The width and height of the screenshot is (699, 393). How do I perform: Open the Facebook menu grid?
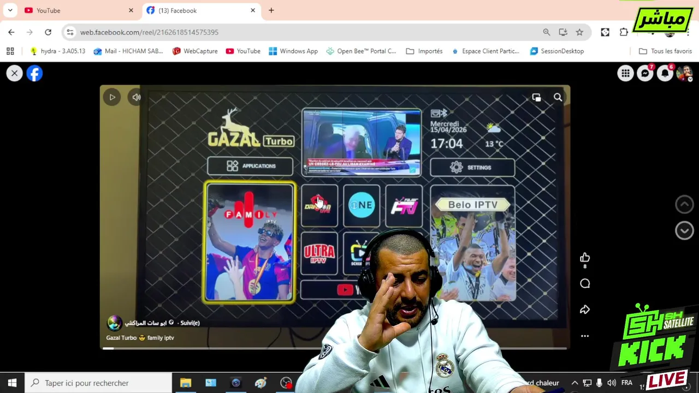coord(625,73)
